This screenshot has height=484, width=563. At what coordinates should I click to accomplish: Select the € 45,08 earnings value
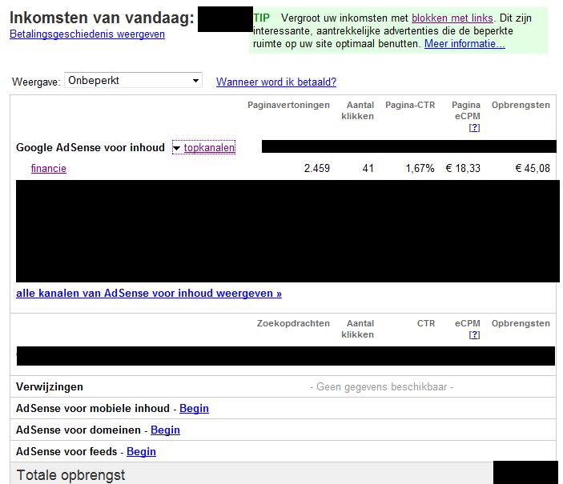pos(533,168)
